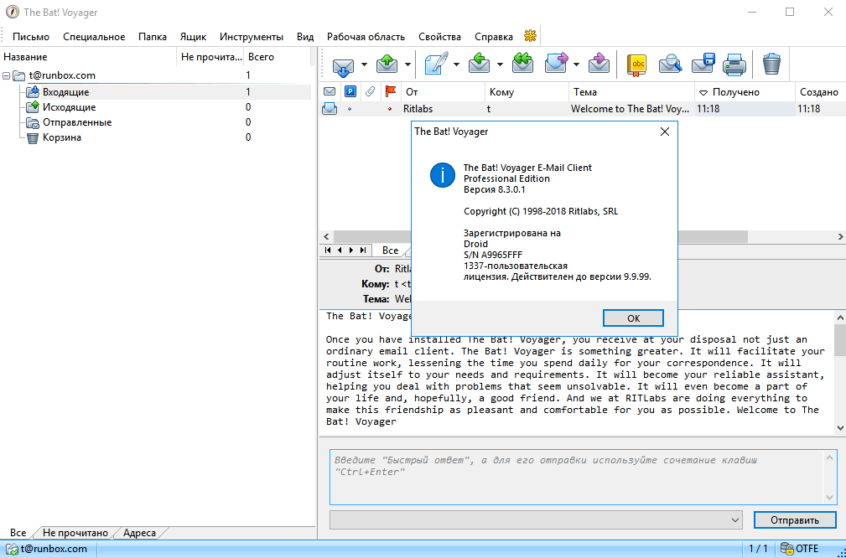This screenshot has height=558, width=846.
Task: Close the The Bat! Voyager about dialog
Action: coord(665,132)
